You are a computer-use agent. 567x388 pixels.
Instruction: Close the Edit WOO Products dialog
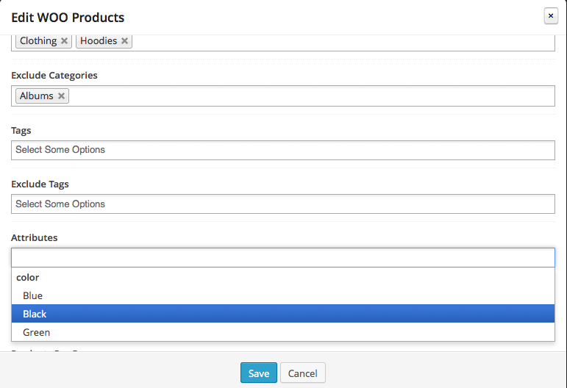(551, 16)
